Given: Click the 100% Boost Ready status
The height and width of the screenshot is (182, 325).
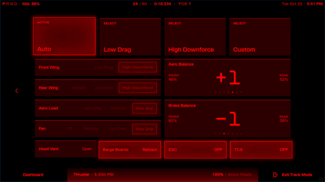Looking at the screenshot, I should (232, 174).
